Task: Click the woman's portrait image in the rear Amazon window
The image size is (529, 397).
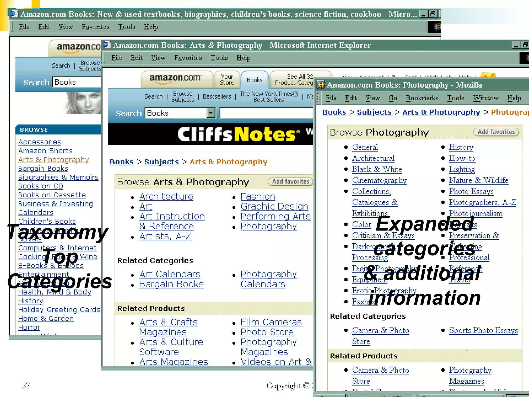Action: click(82, 103)
